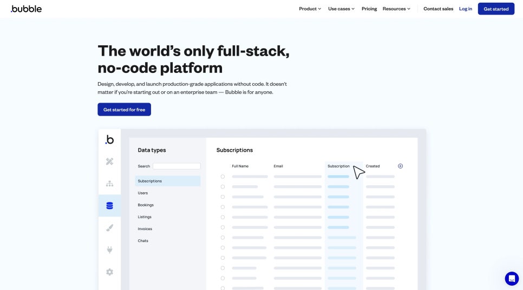Click the Bubble 'b' logo in editor sidebar
The width and height of the screenshot is (523, 290).
pyautogui.click(x=109, y=139)
